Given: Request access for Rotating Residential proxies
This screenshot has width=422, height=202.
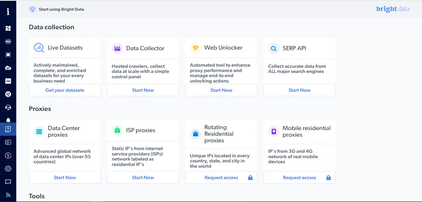Looking at the screenshot, I should click(x=221, y=177).
